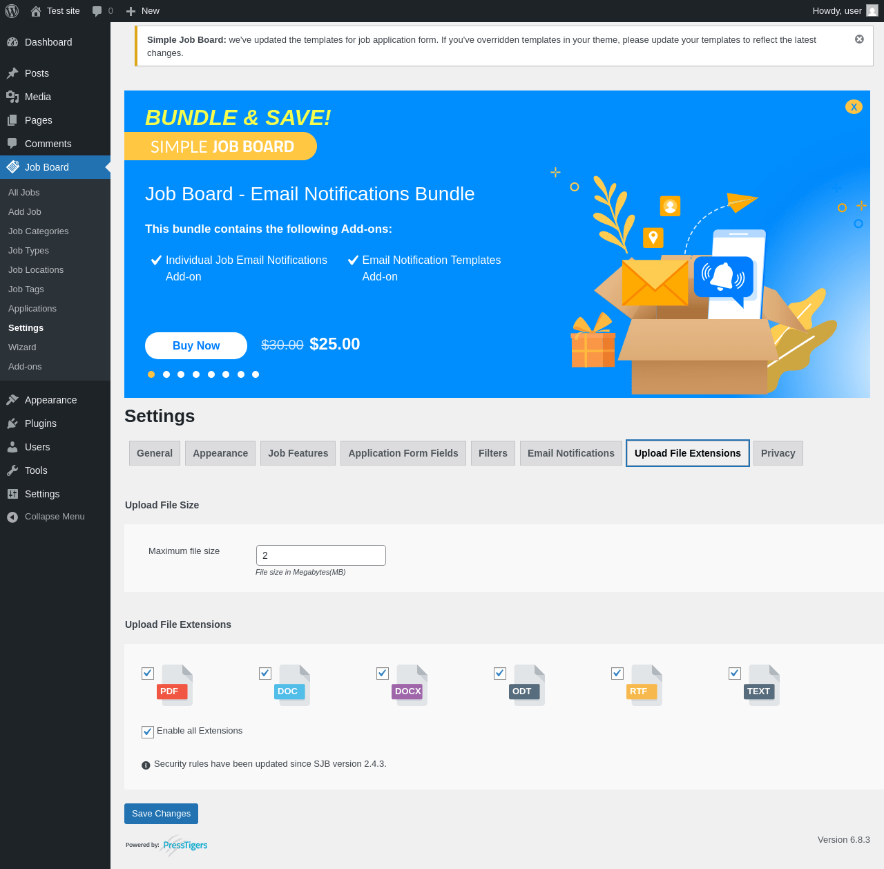Uncheck the PDF extension checkbox

[x=148, y=674]
